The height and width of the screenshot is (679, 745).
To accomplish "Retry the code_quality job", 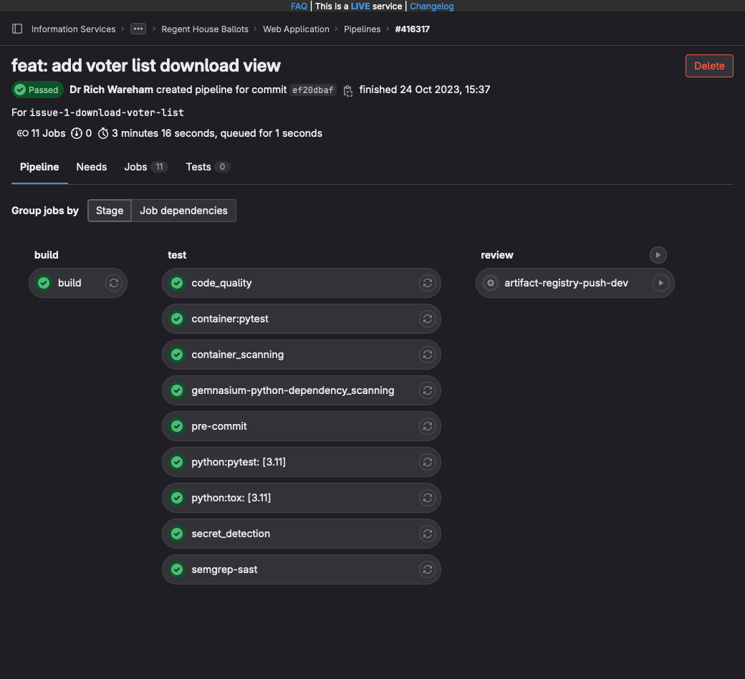I will click(x=427, y=283).
